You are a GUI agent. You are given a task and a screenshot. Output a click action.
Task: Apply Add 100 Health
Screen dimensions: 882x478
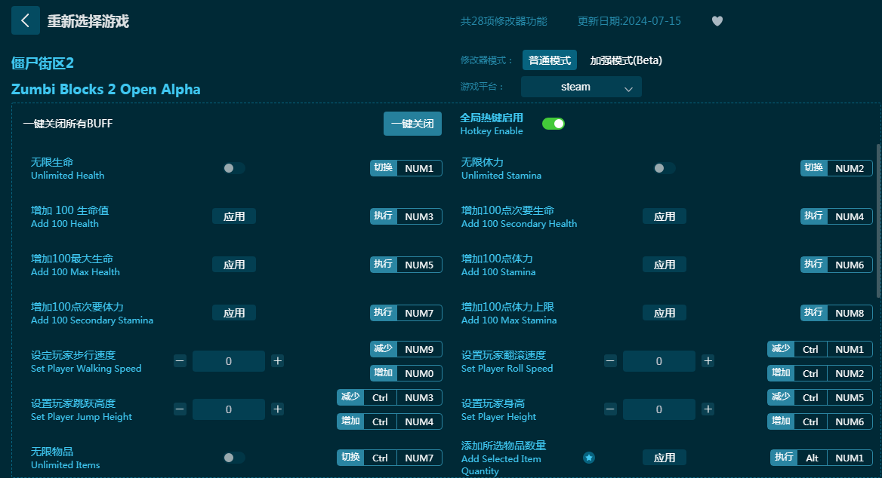pos(234,216)
